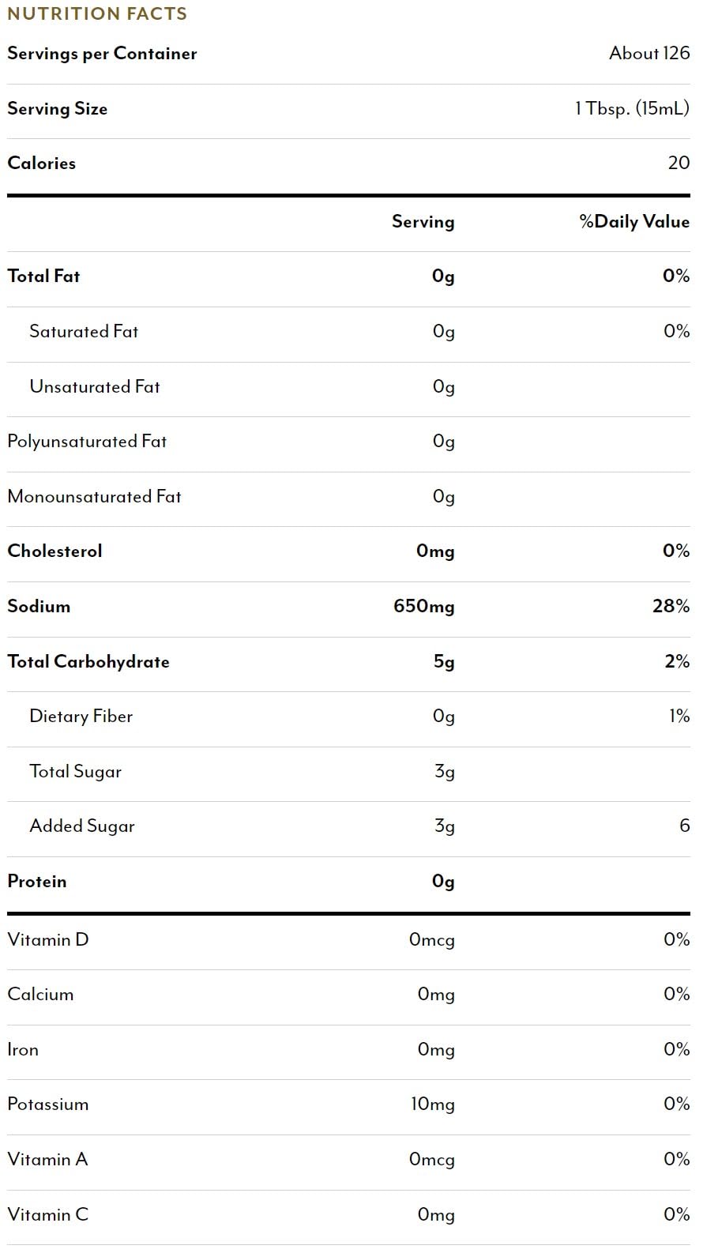Select the Protein row label
This screenshot has width=703, height=1253.
tap(37, 882)
